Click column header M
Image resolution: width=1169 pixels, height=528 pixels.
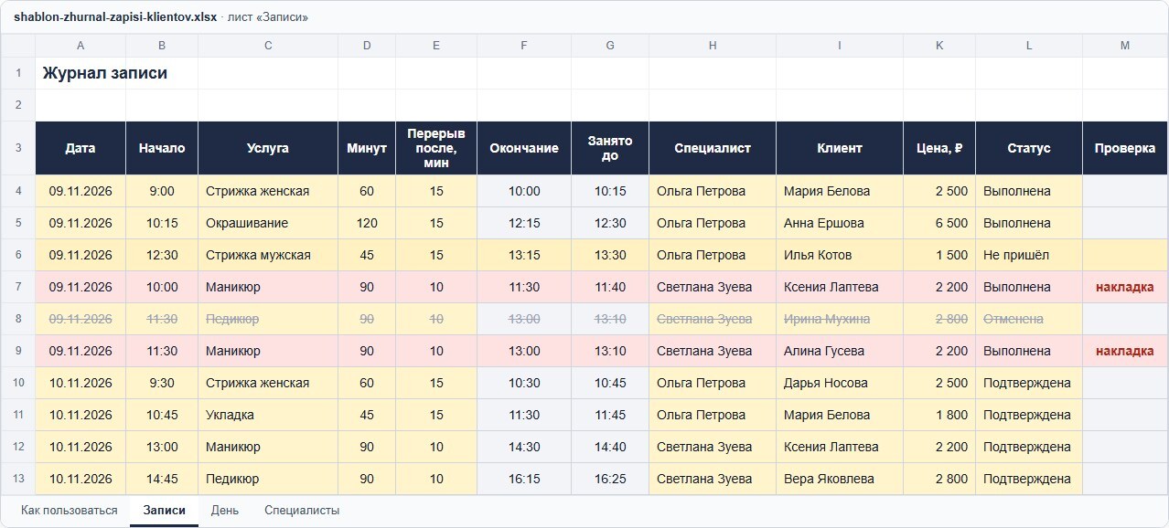(1125, 46)
